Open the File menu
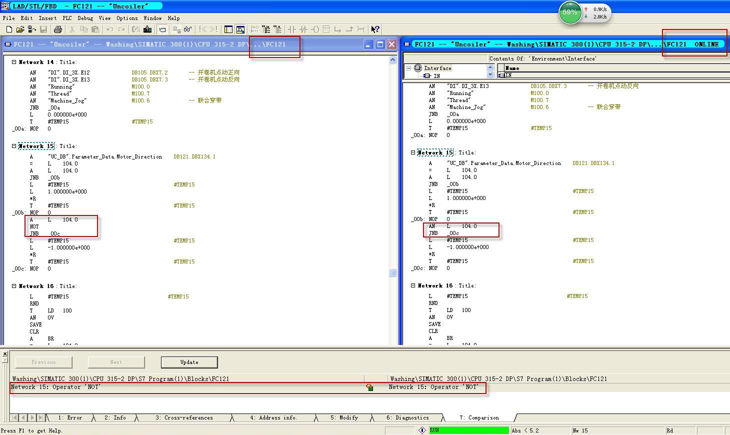This screenshot has width=730, height=435. tap(8, 18)
